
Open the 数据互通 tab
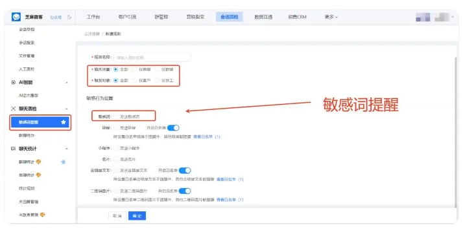pos(263,17)
